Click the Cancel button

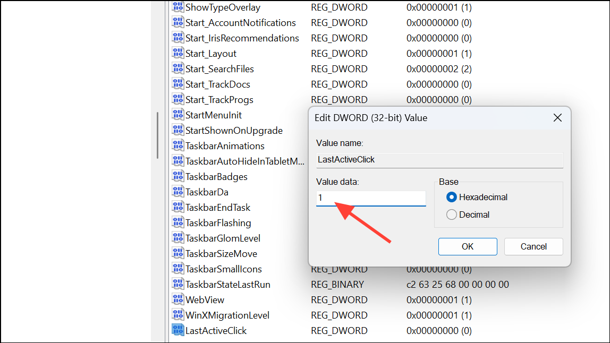[533, 246]
